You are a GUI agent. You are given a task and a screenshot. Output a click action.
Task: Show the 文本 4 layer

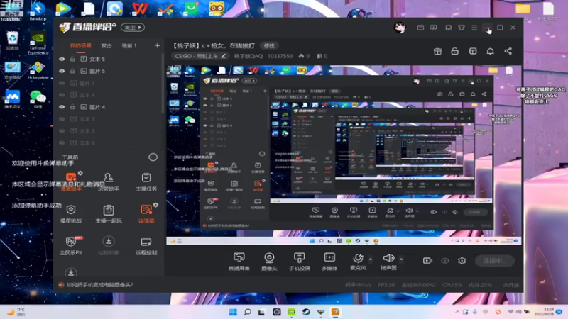click(x=62, y=95)
